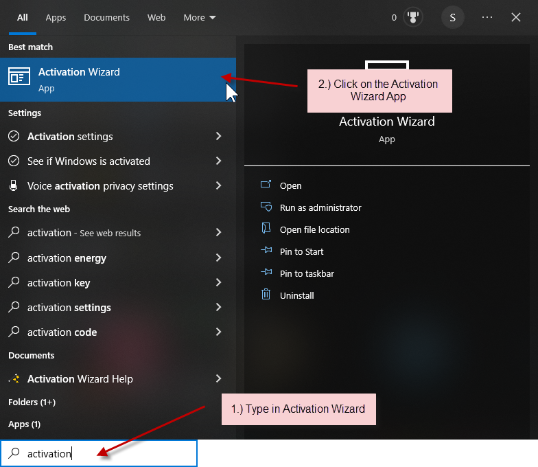Click the magnifier icon beside activation code
The height and width of the screenshot is (467, 538).
point(14,332)
